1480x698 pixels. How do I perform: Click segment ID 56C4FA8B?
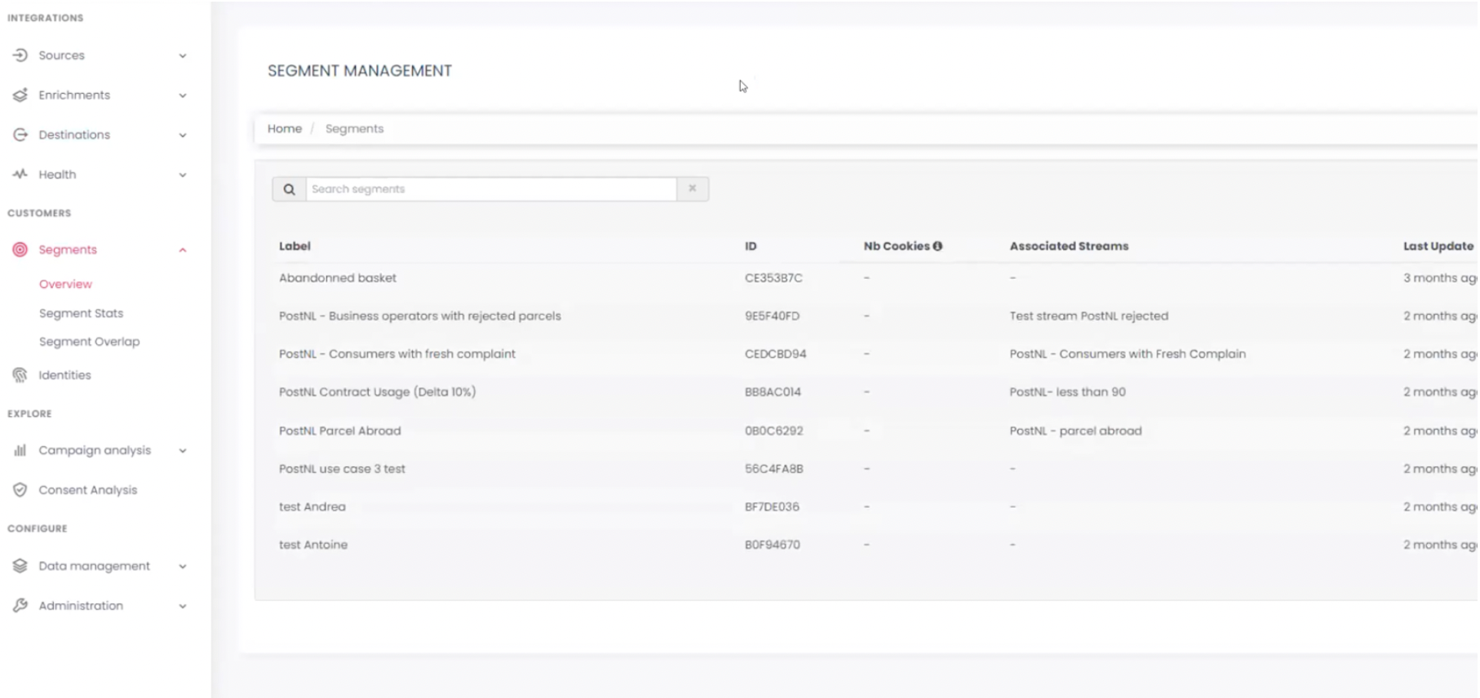click(x=773, y=469)
